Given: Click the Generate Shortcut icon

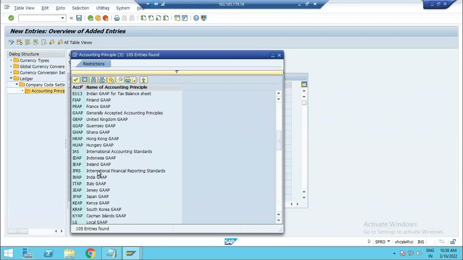Looking at the screenshot, I should pos(184,18).
